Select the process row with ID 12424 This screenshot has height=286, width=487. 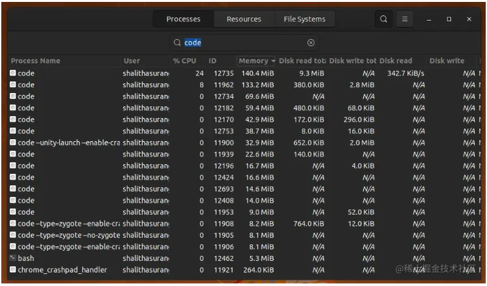pyautogui.click(x=244, y=178)
